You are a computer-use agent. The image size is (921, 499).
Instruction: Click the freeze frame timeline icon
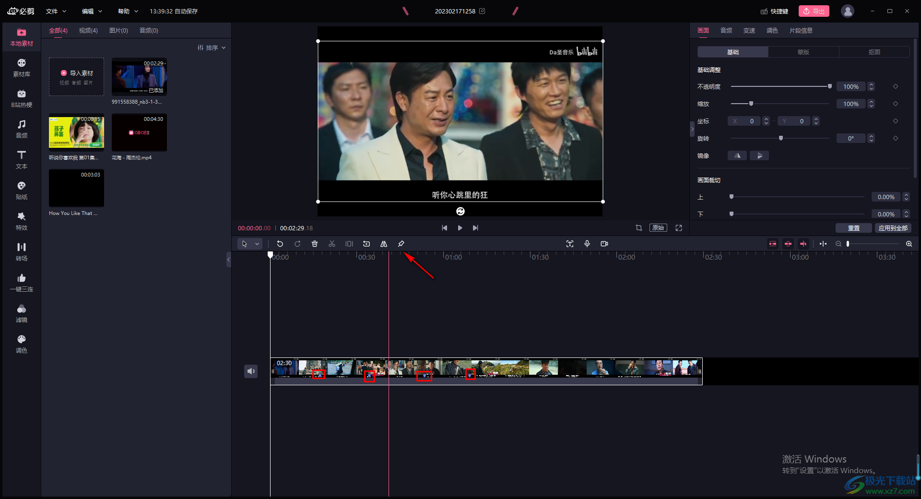pyautogui.click(x=349, y=244)
